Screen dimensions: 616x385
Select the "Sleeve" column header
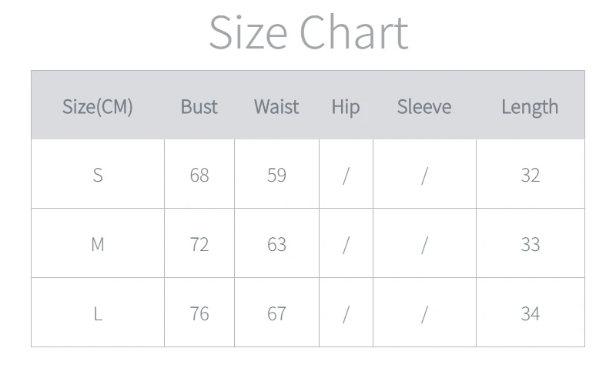(424, 106)
